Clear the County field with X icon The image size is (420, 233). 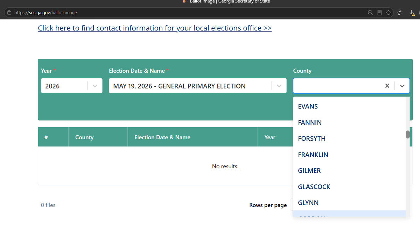point(387,86)
